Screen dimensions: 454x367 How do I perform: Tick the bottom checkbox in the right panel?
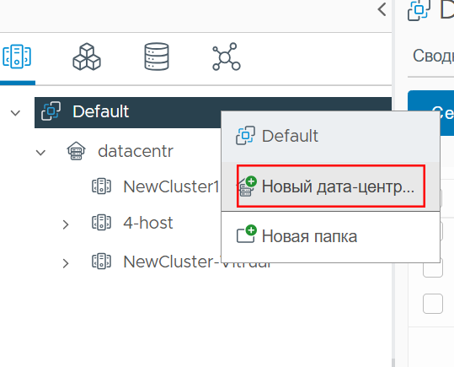click(x=433, y=304)
